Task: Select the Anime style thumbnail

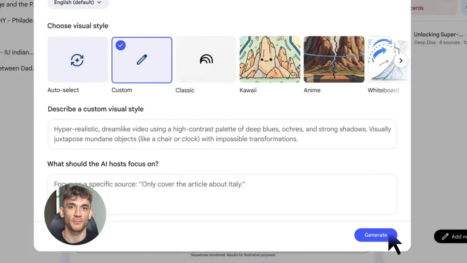Action: pyautogui.click(x=334, y=59)
